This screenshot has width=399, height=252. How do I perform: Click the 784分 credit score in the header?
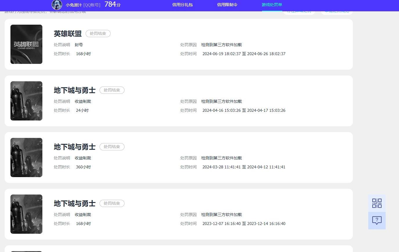112,4
